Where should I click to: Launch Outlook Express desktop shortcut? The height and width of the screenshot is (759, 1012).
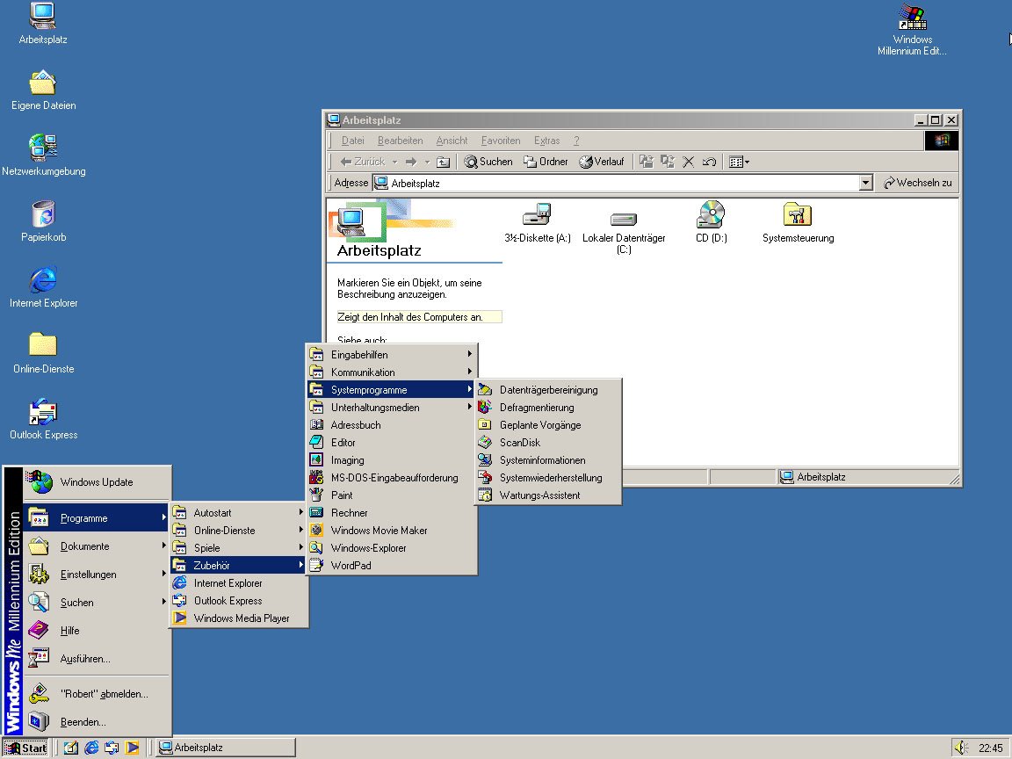pos(43,418)
